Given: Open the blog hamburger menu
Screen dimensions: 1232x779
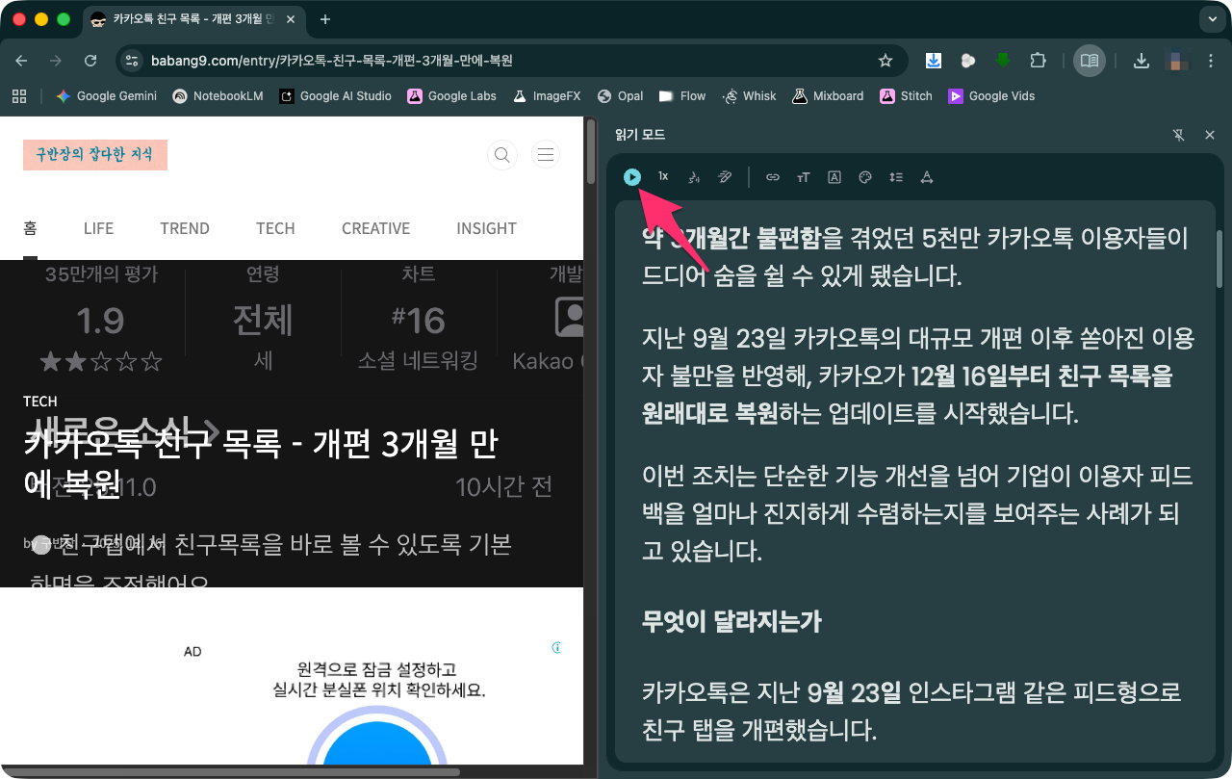Looking at the screenshot, I should 546,154.
